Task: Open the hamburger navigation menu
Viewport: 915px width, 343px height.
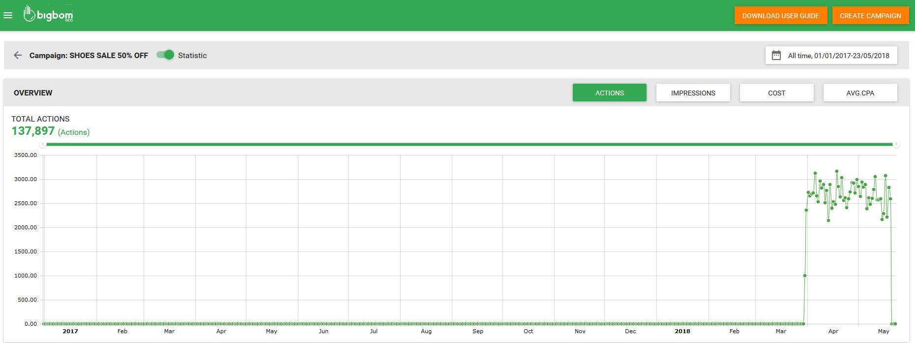Action: pyautogui.click(x=8, y=15)
